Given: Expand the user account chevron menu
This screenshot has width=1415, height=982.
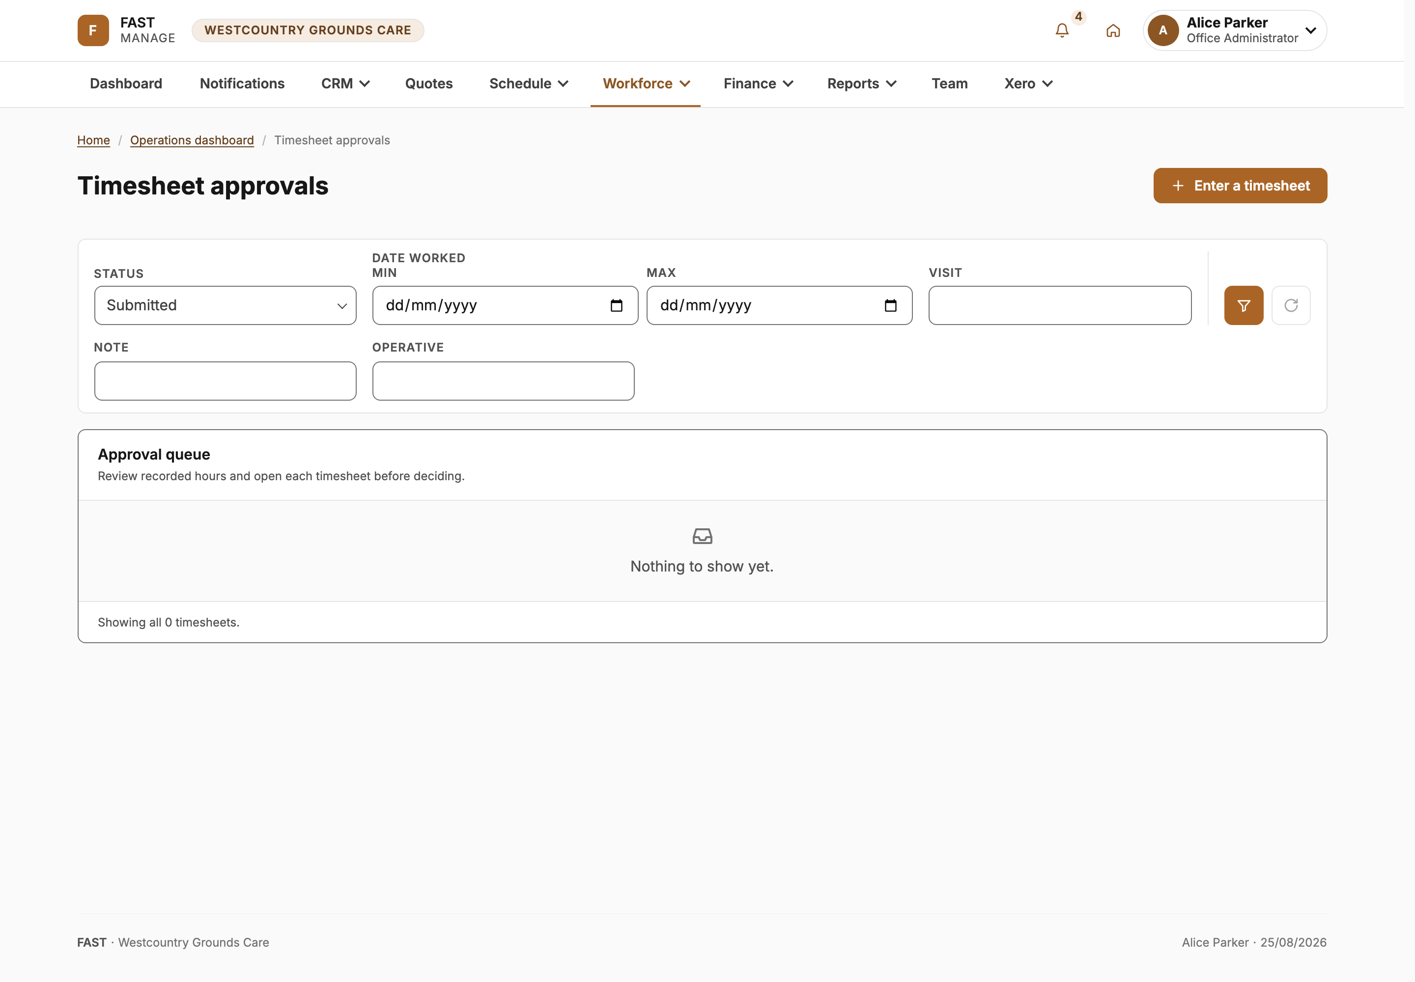Looking at the screenshot, I should tap(1310, 30).
